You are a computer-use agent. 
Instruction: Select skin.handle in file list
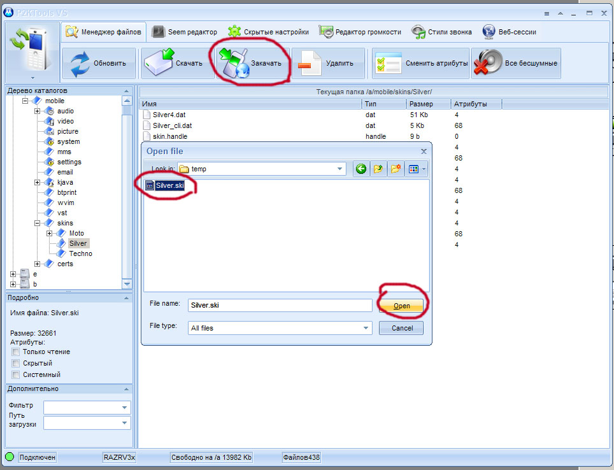coord(169,136)
